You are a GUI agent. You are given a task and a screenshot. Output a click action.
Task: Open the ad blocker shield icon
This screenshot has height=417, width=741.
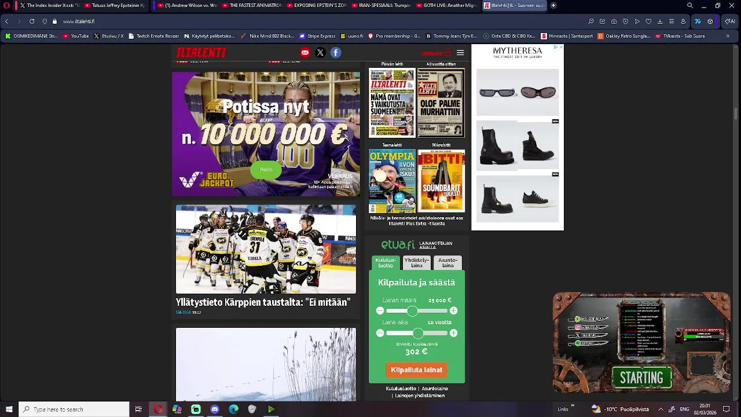pyautogui.click(x=625, y=21)
